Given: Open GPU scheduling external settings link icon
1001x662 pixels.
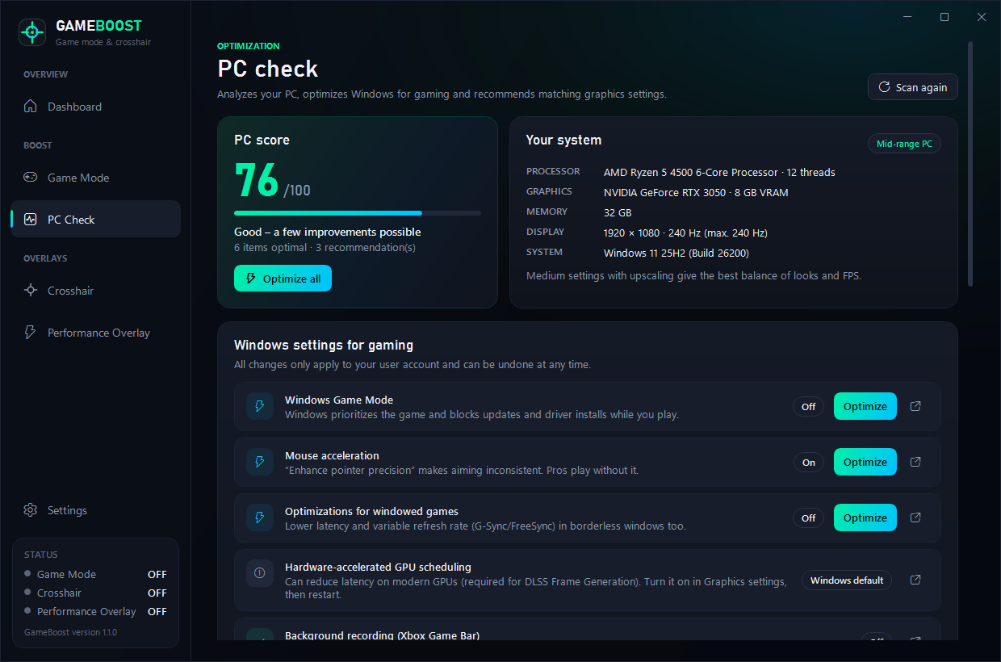Looking at the screenshot, I should tap(915, 580).
